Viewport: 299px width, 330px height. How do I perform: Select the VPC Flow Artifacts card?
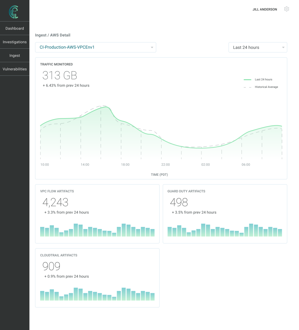point(97,214)
